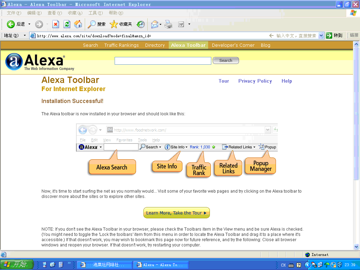Open the 工具 menu
This screenshot has height=270, width=360.
(x=96, y=13)
